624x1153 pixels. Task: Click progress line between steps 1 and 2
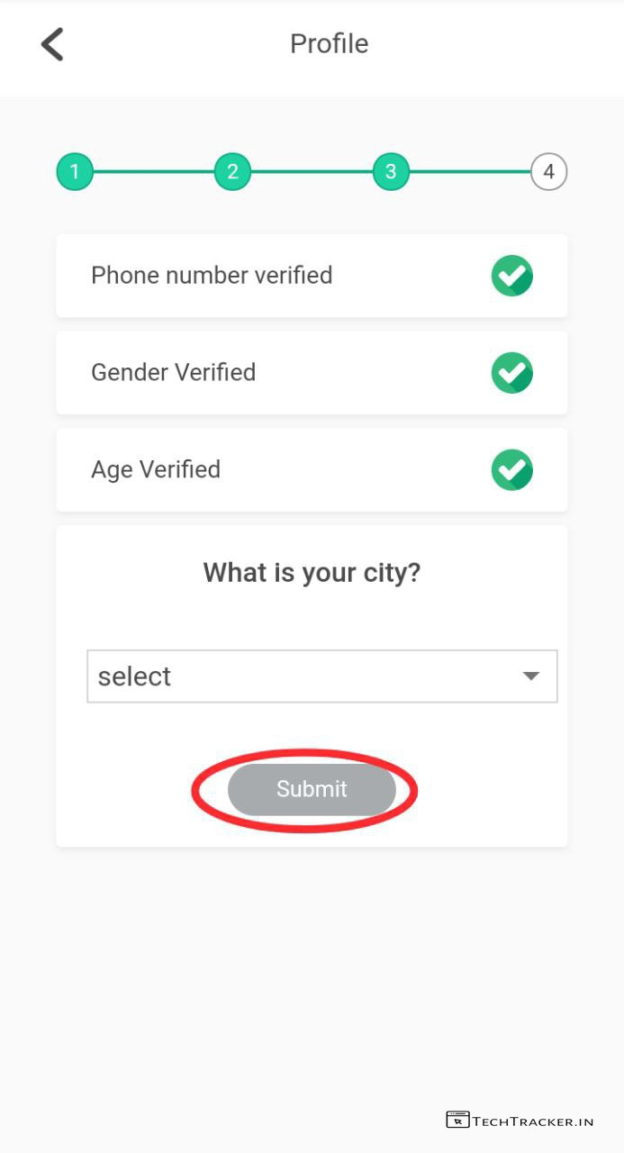click(x=153, y=172)
